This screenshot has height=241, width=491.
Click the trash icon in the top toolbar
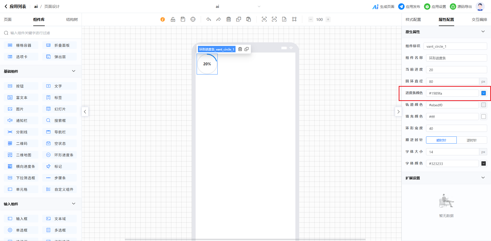tap(229, 19)
